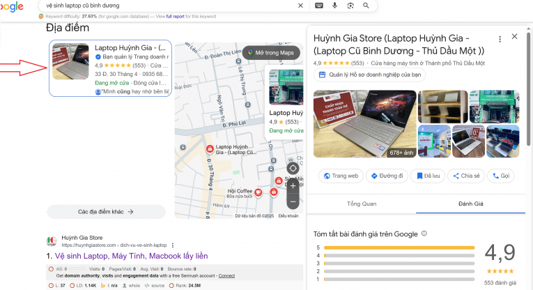Call the store with Gọi button

[x=501, y=176]
